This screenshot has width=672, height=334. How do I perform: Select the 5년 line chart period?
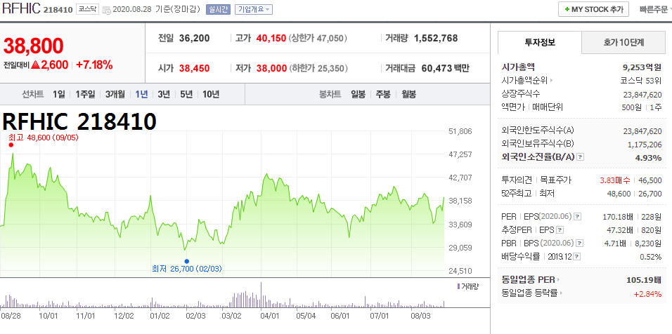click(x=186, y=95)
